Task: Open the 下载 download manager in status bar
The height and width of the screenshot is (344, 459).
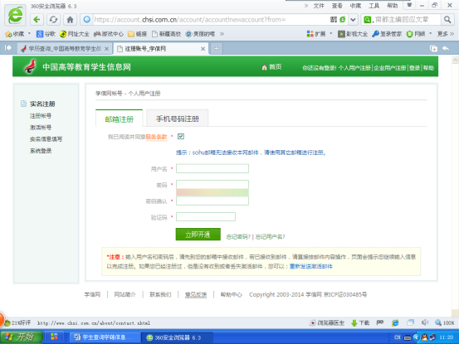Action: point(360,322)
